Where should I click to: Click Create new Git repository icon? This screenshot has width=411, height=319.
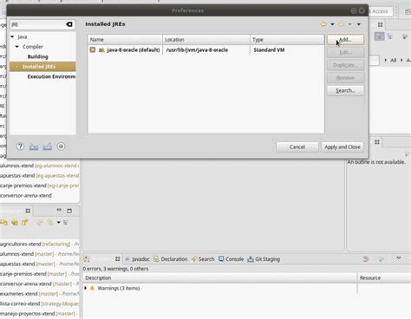point(25,223)
